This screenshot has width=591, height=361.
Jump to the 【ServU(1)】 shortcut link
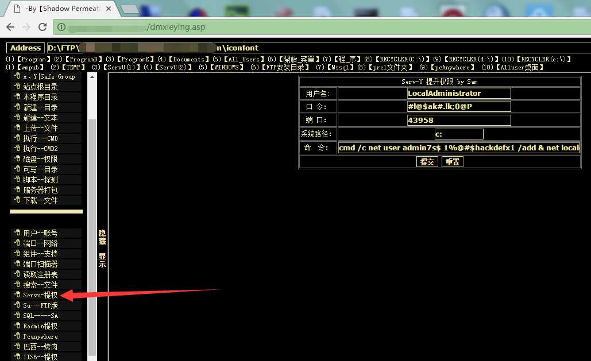(122, 68)
